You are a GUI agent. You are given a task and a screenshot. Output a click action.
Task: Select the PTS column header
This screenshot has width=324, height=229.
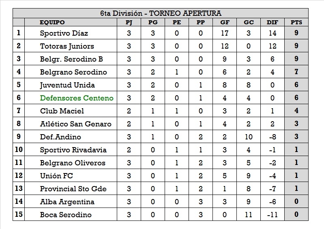click(x=296, y=22)
